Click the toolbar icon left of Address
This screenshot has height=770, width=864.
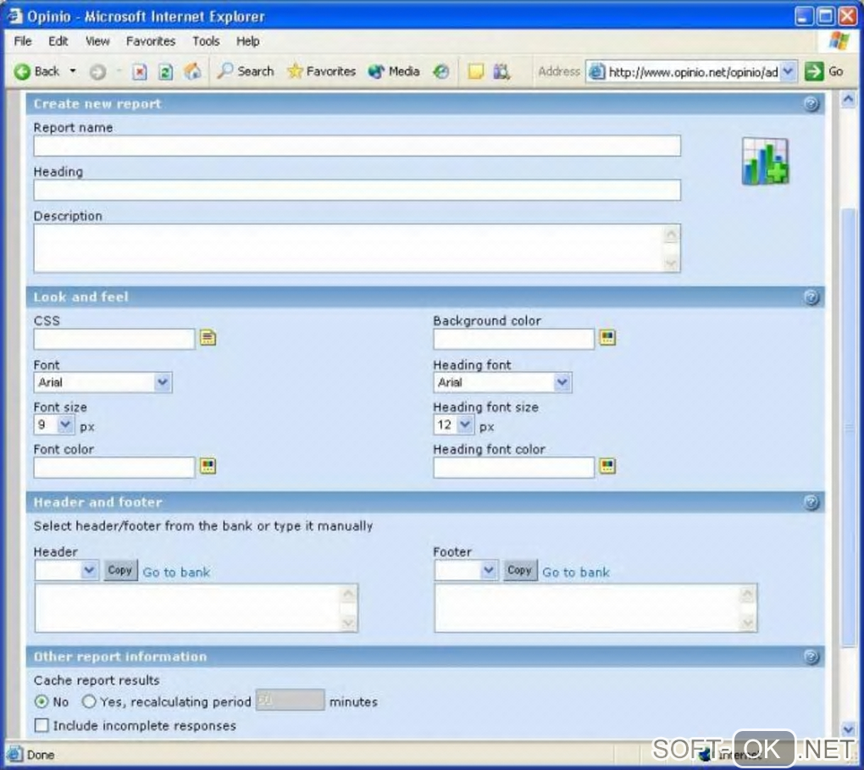click(501, 72)
